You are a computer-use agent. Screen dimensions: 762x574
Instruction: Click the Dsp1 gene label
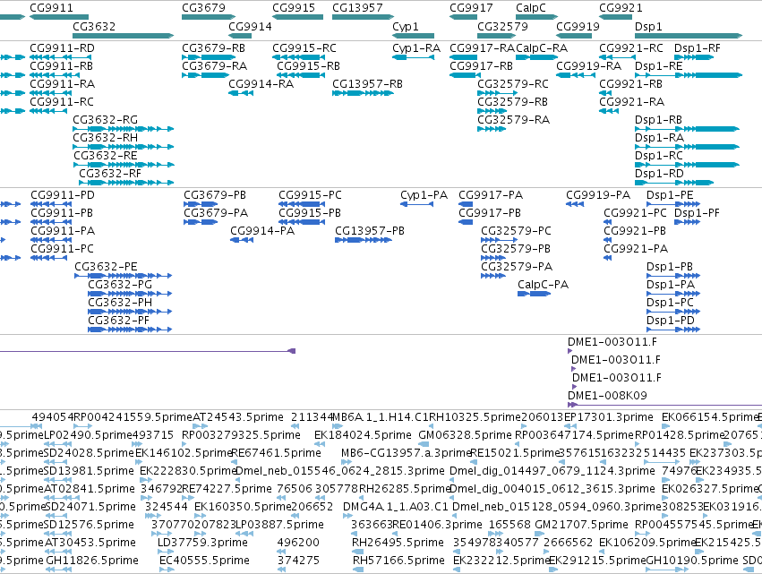coord(648,26)
